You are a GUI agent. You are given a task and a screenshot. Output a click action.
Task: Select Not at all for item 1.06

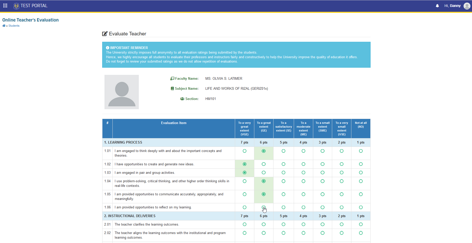click(361, 207)
